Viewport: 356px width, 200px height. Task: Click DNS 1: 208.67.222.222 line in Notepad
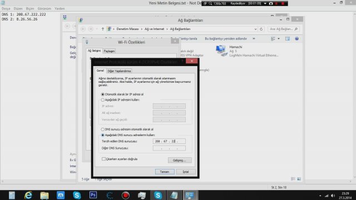23,14
